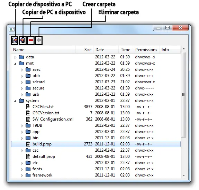The height and width of the screenshot is (190, 199).
Task: Expand the framework folder
Action: [22, 175]
